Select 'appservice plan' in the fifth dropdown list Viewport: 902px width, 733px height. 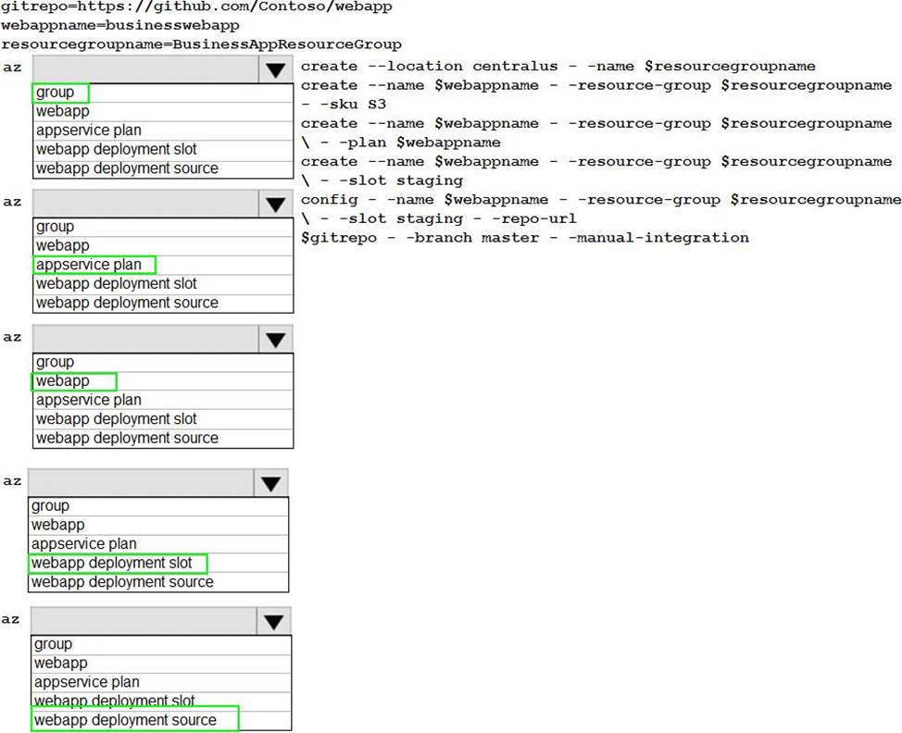point(161,682)
